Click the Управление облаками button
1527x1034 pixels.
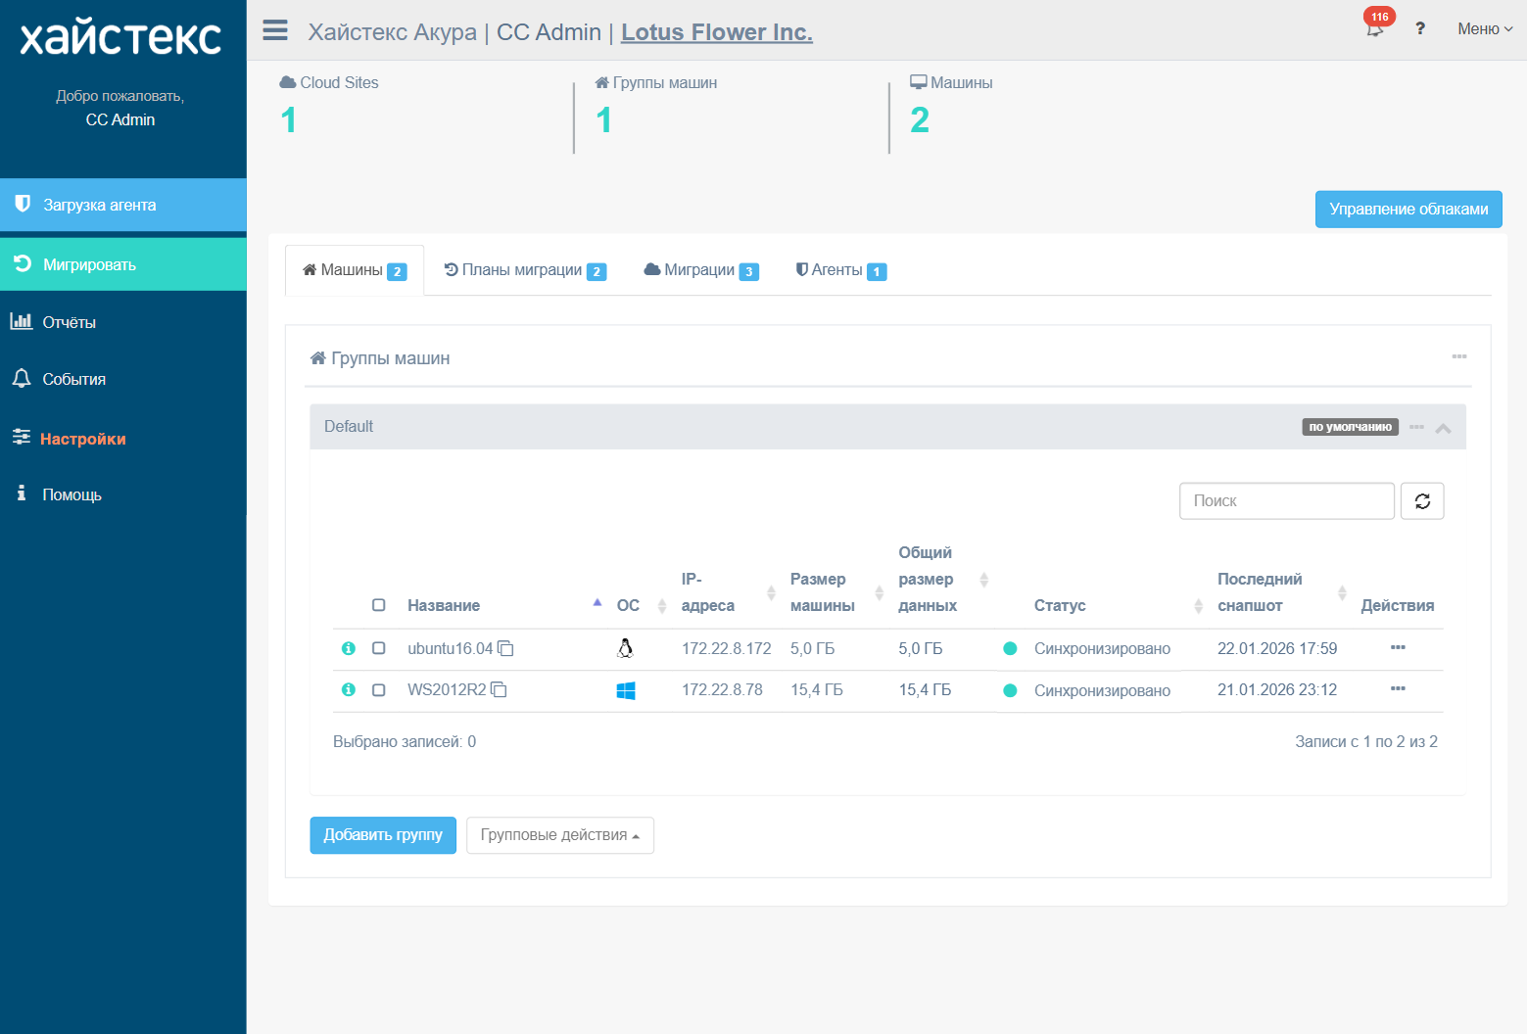(x=1408, y=210)
